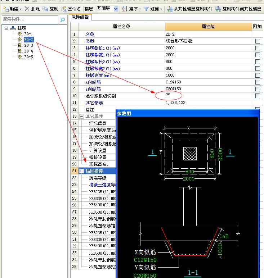Switch to the 属性编辑 tab

pos(80,17)
